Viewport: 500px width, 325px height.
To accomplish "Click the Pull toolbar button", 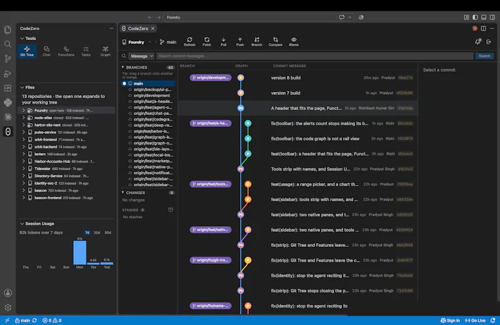I will 223,41.
